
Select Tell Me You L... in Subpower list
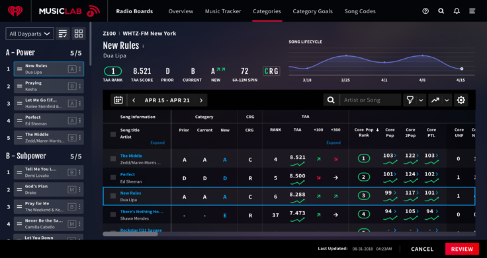tap(48, 172)
